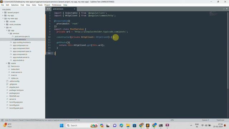Open the tab list dropdown arrow
Image resolution: width=229 pixels, height=129 pixels.
[x=226, y=9]
